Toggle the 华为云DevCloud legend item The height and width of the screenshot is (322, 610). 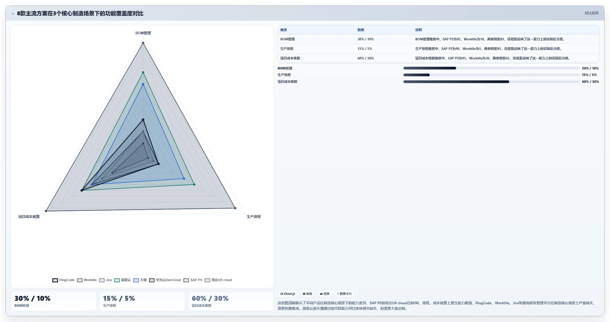coord(165,280)
